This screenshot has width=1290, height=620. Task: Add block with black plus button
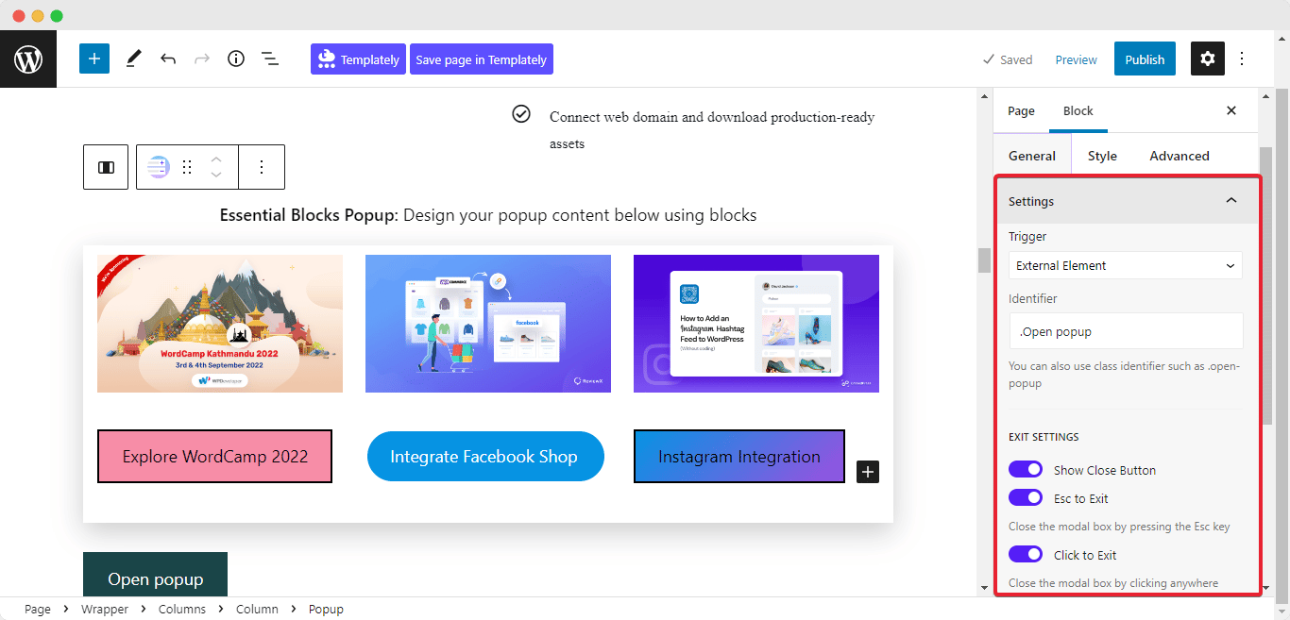click(x=868, y=472)
